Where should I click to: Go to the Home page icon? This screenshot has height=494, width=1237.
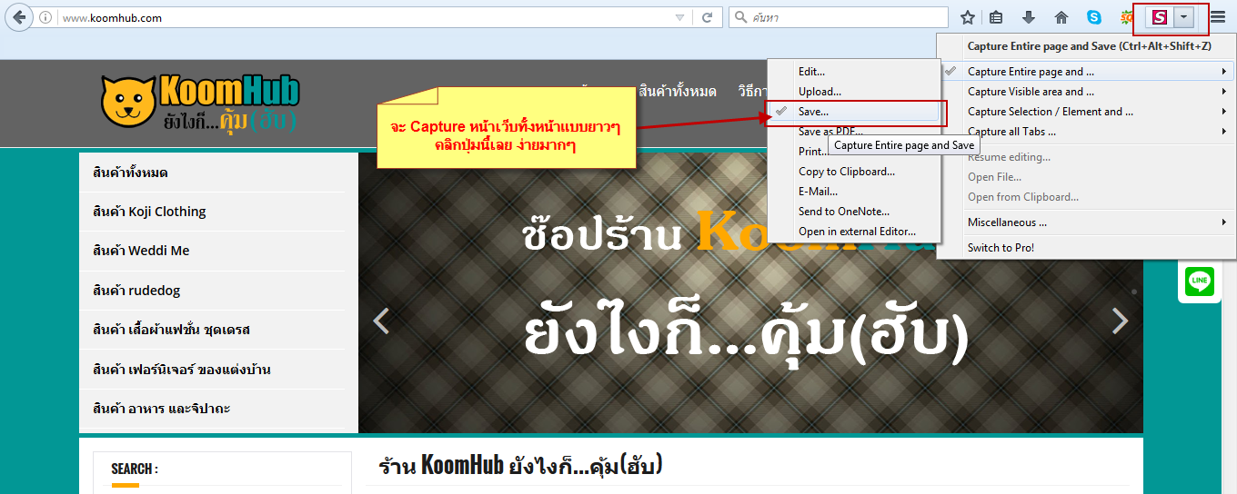[1061, 17]
